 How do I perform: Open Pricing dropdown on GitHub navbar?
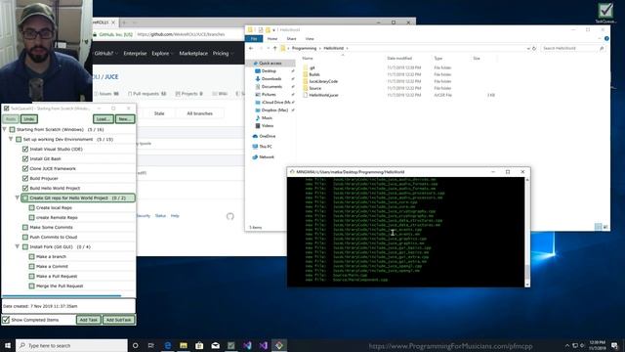[x=223, y=53]
